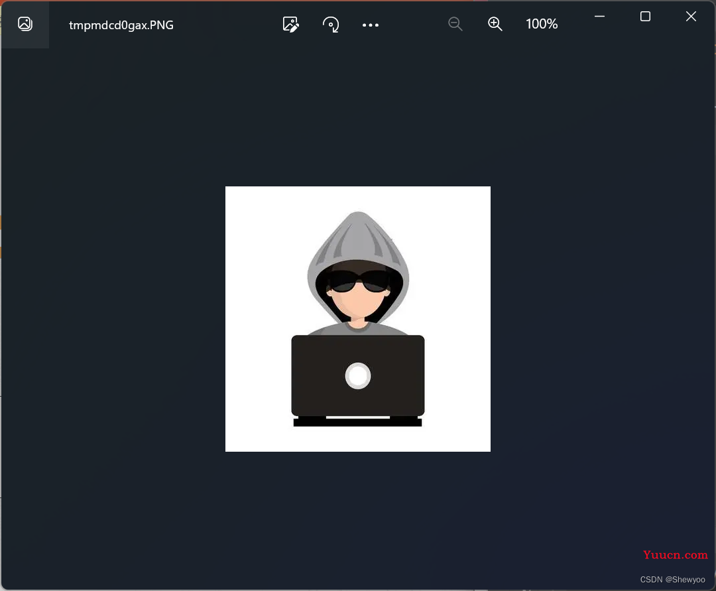Click the hacker image in the viewer

tap(358, 319)
